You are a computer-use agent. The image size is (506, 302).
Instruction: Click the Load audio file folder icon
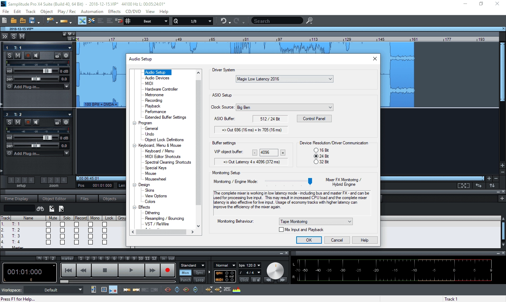coord(23,21)
